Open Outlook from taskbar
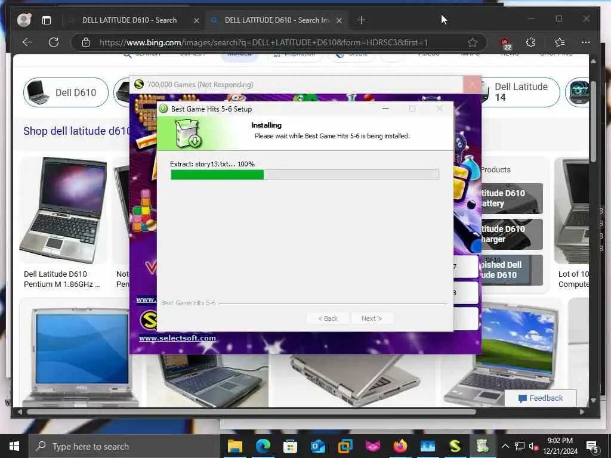Viewport: 611px width, 458px height. 317,446
